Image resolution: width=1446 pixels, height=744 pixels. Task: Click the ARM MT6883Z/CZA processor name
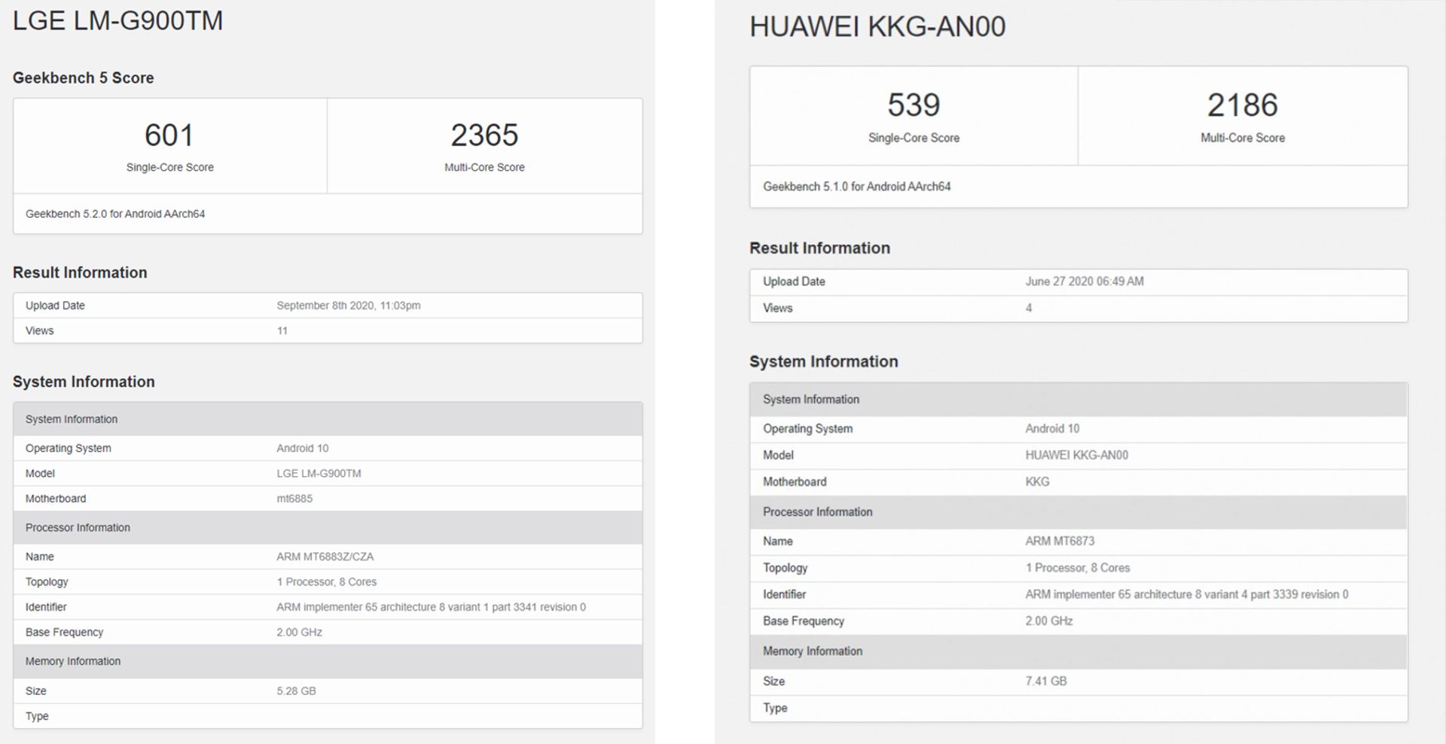(325, 556)
